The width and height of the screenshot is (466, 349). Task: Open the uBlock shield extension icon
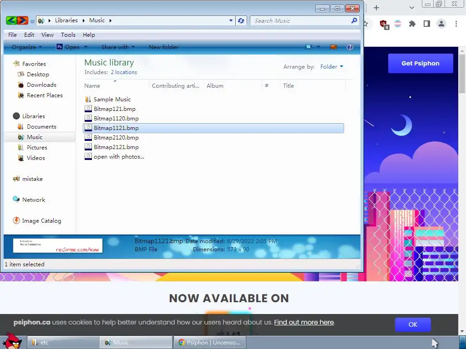click(384, 24)
